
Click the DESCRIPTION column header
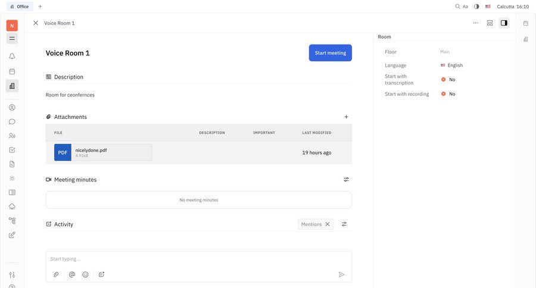click(x=212, y=133)
